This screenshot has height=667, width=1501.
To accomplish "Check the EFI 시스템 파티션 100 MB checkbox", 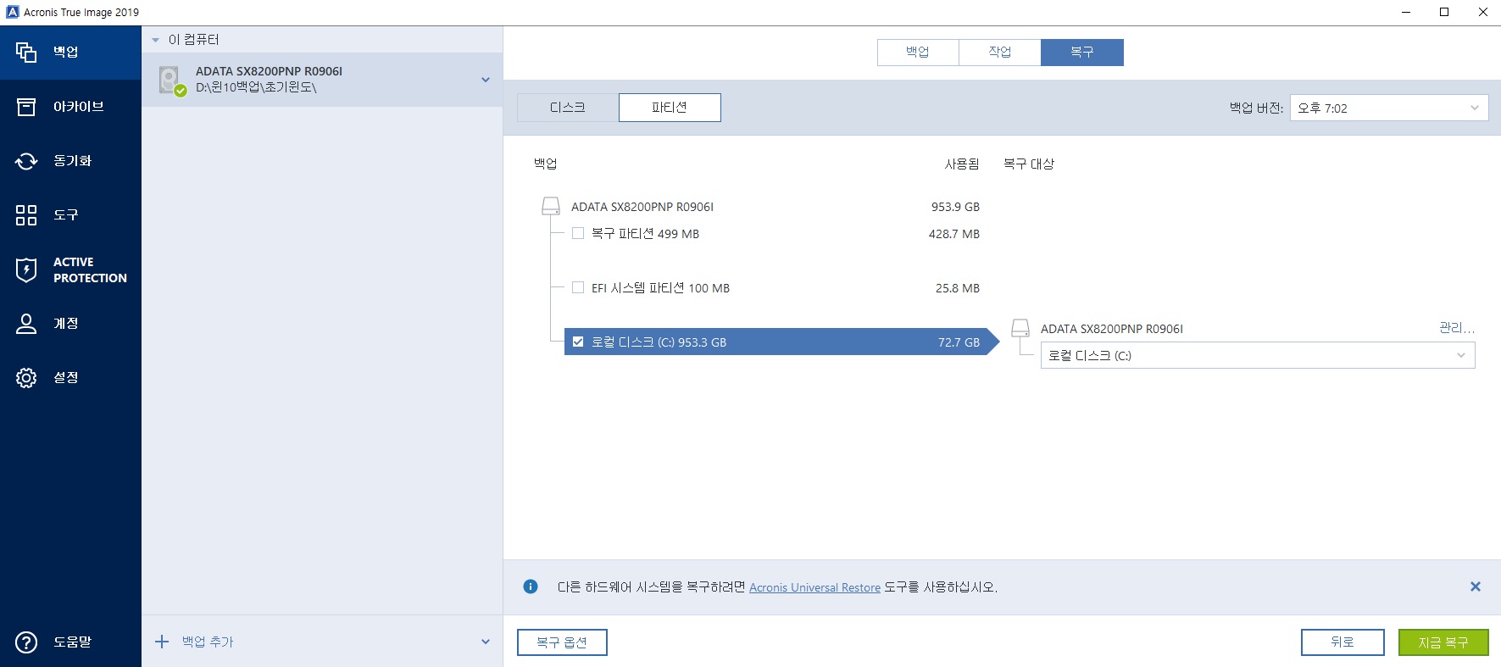I will tap(578, 287).
